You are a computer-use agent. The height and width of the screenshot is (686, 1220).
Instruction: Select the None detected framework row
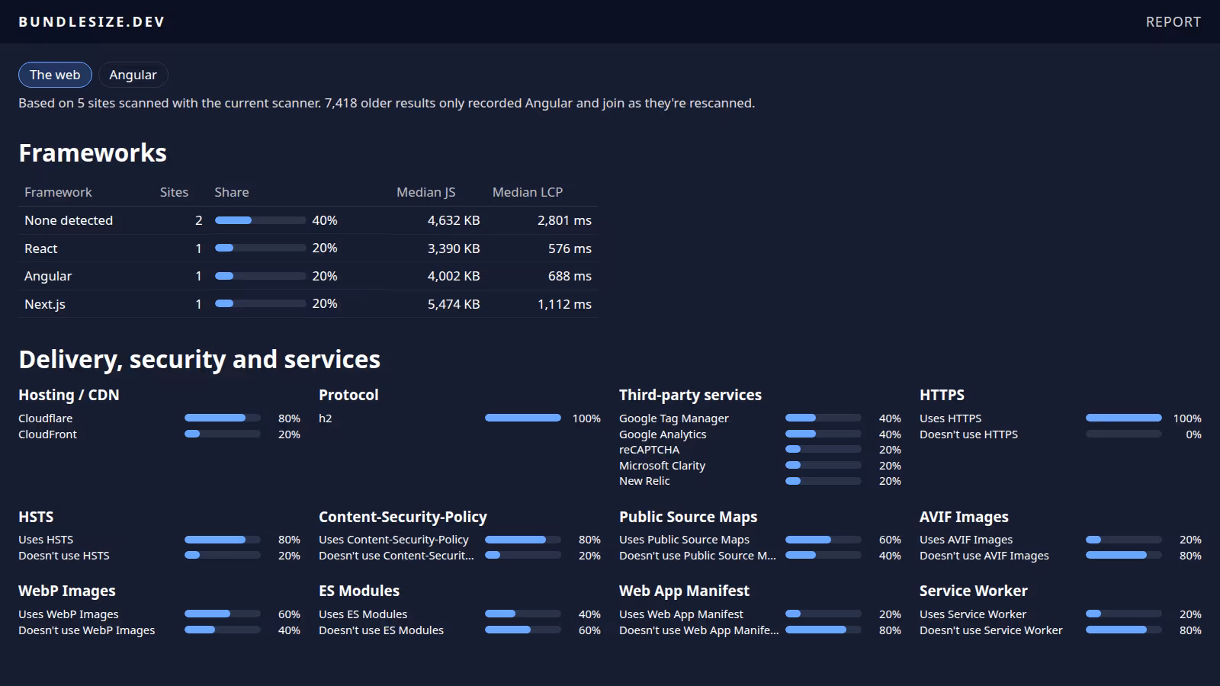tap(308, 220)
